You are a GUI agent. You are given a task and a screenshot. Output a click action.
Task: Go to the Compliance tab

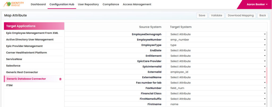111,4
